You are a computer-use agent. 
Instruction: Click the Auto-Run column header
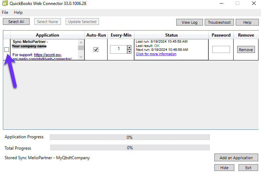coord(96,35)
